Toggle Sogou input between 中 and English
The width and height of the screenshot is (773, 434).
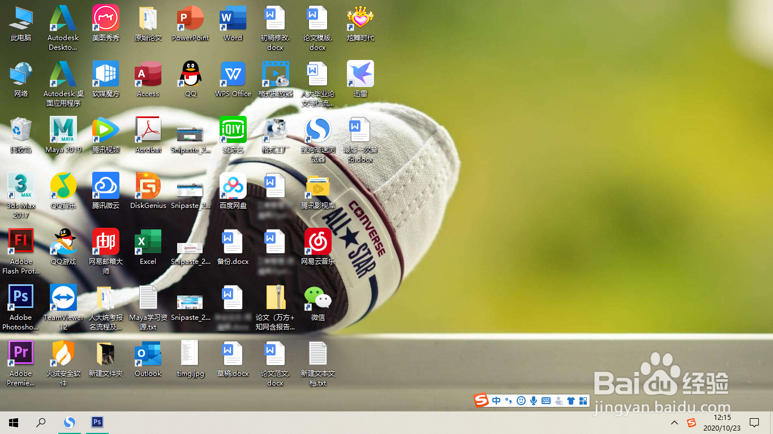pos(496,401)
